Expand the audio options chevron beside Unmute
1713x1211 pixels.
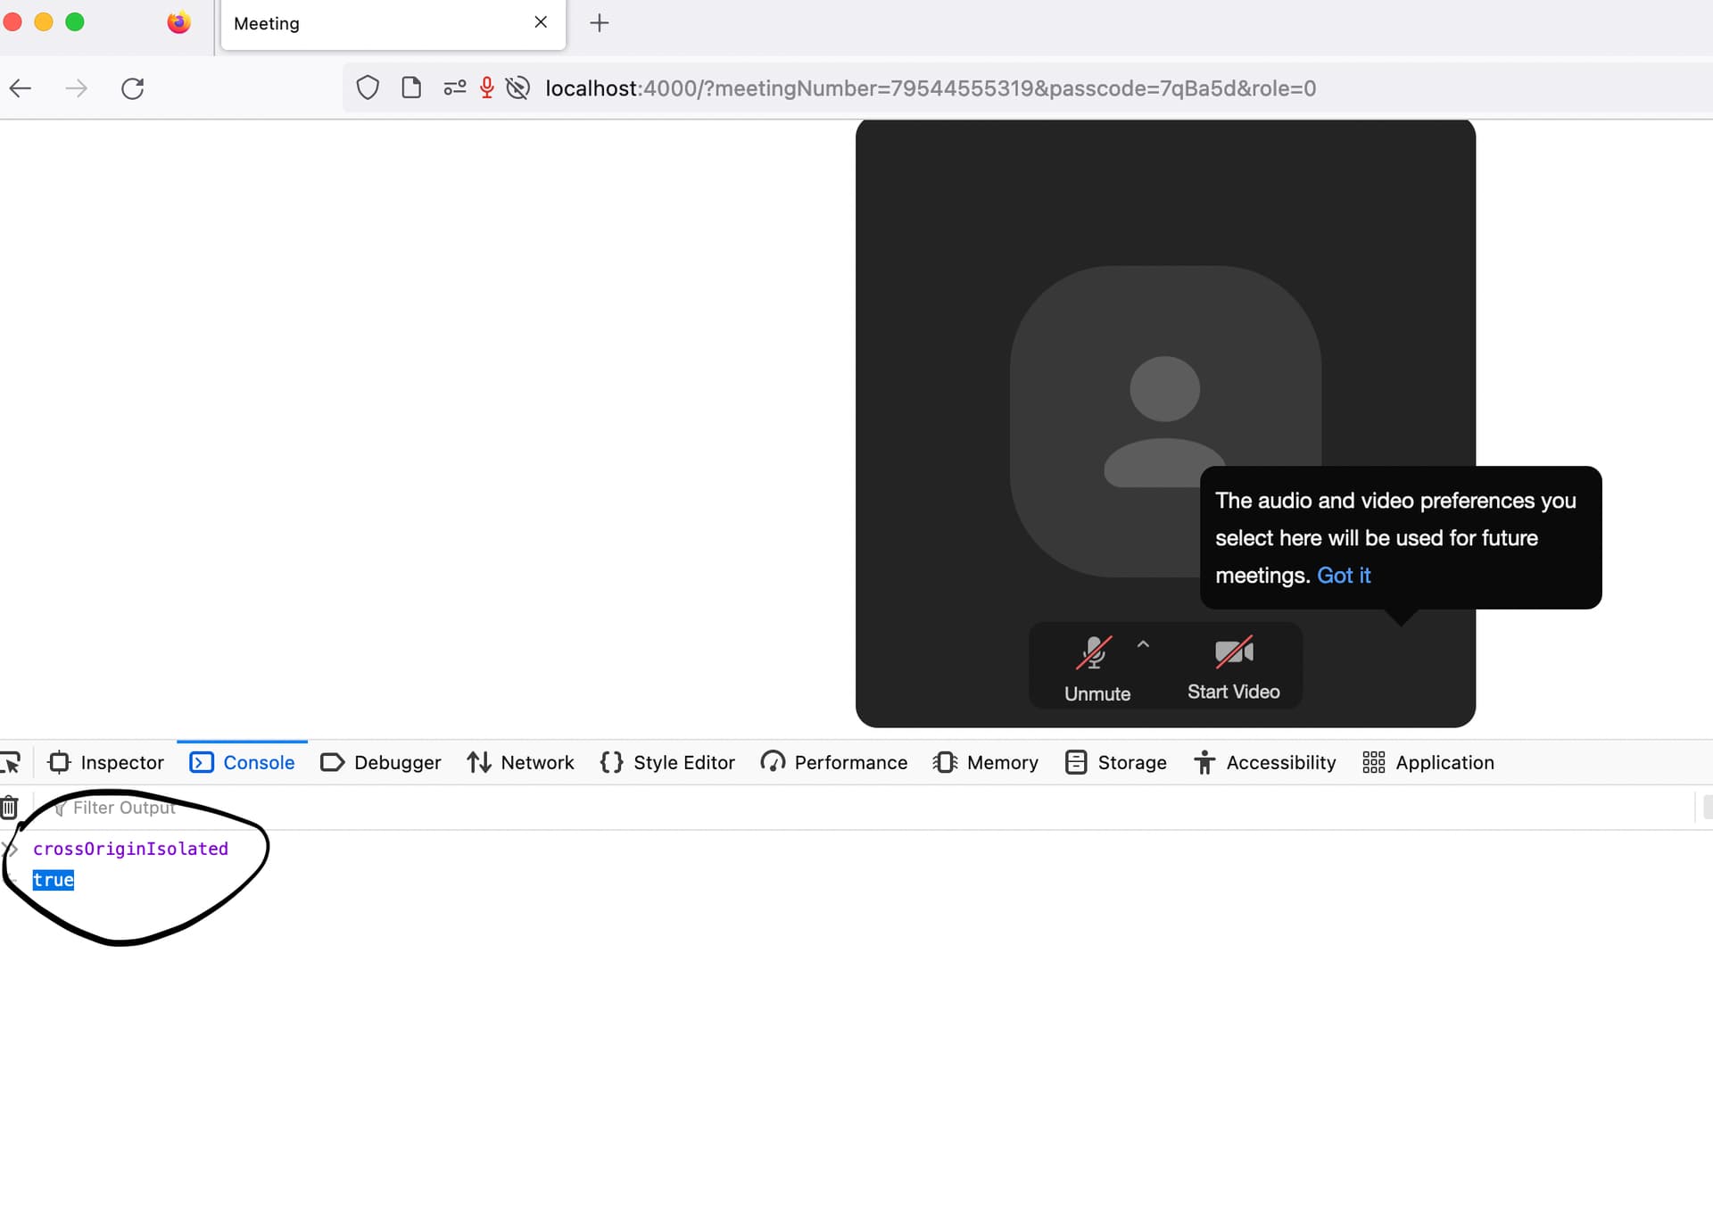[1143, 643]
